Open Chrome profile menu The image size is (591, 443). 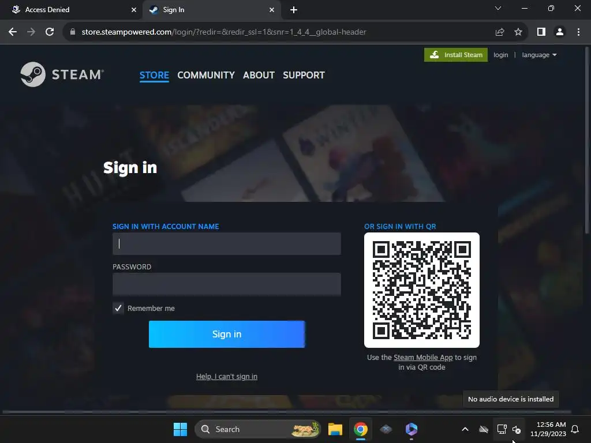560,32
